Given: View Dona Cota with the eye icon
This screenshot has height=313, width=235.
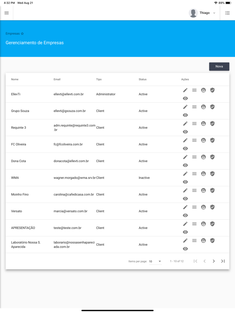Looking at the screenshot, I should [185, 165].
